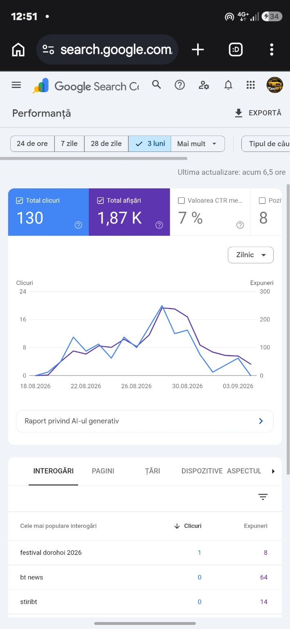Click EXPORTĂ button
290x629 pixels.
[258, 113]
